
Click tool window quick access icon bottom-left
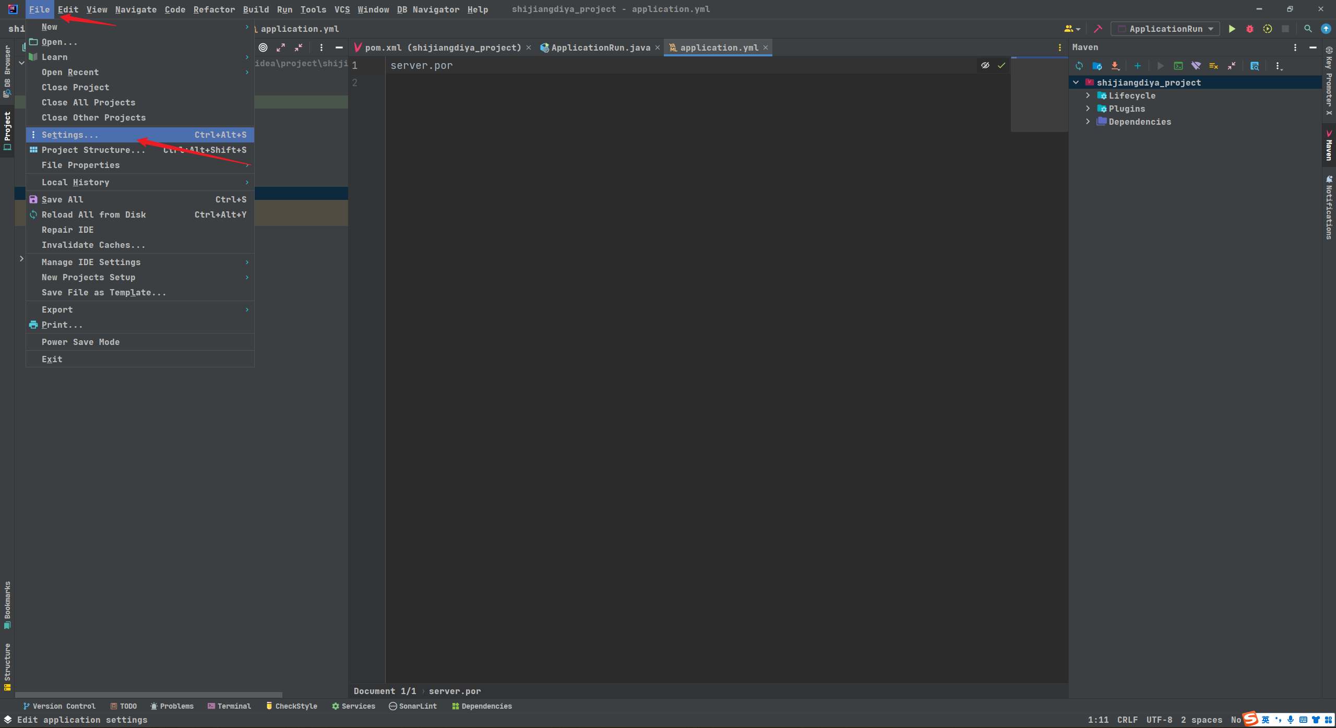[x=7, y=720]
